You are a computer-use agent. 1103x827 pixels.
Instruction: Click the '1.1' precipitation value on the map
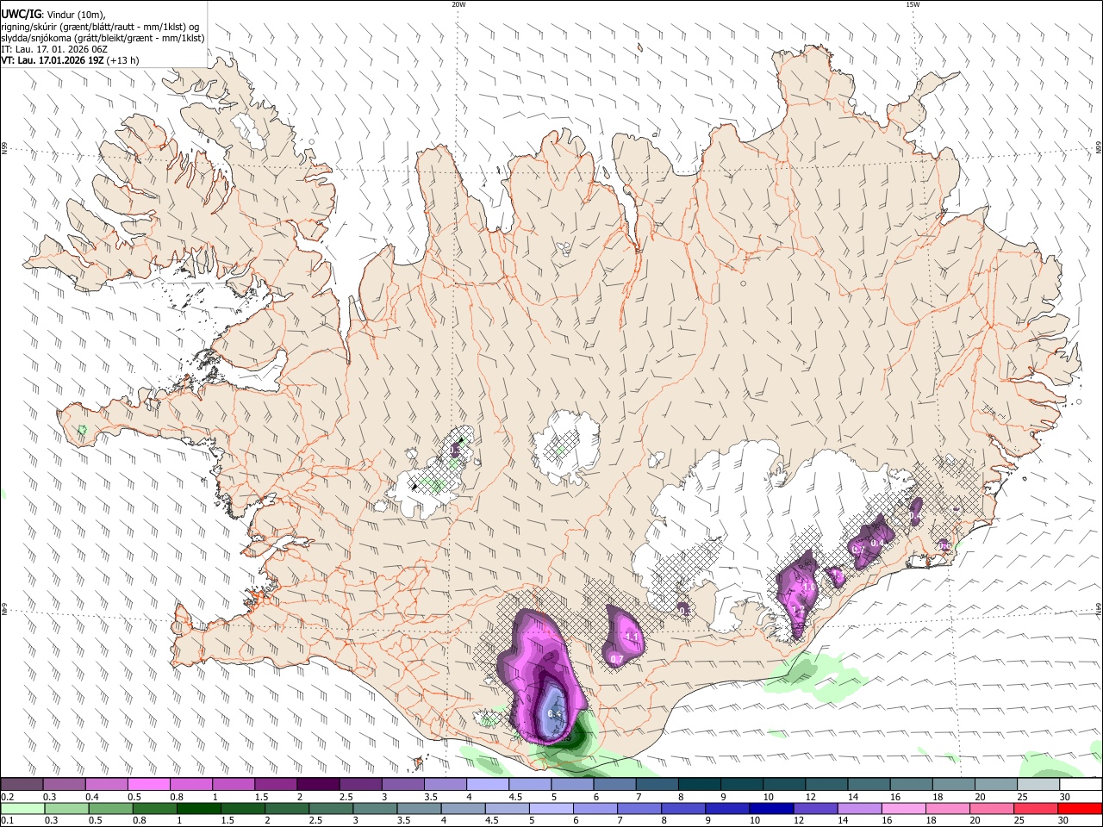[632, 637]
